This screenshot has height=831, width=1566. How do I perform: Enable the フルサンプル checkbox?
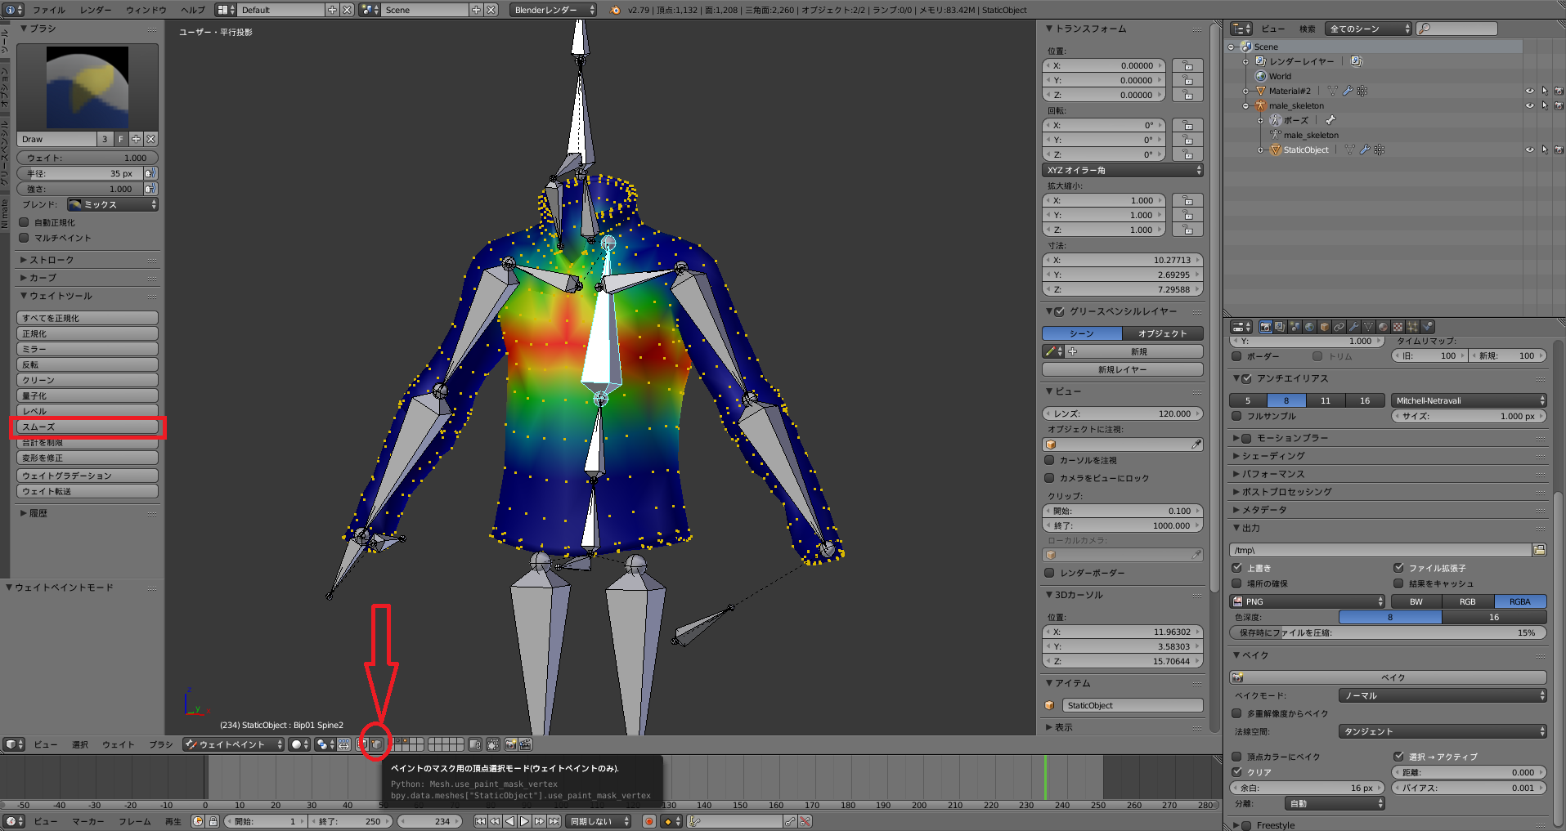click(x=1236, y=416)
